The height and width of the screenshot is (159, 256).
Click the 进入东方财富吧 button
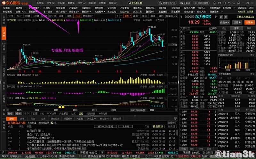point(105,126)
